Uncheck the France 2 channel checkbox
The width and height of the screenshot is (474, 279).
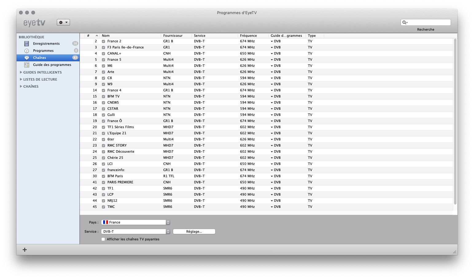(x=103, y=41)
